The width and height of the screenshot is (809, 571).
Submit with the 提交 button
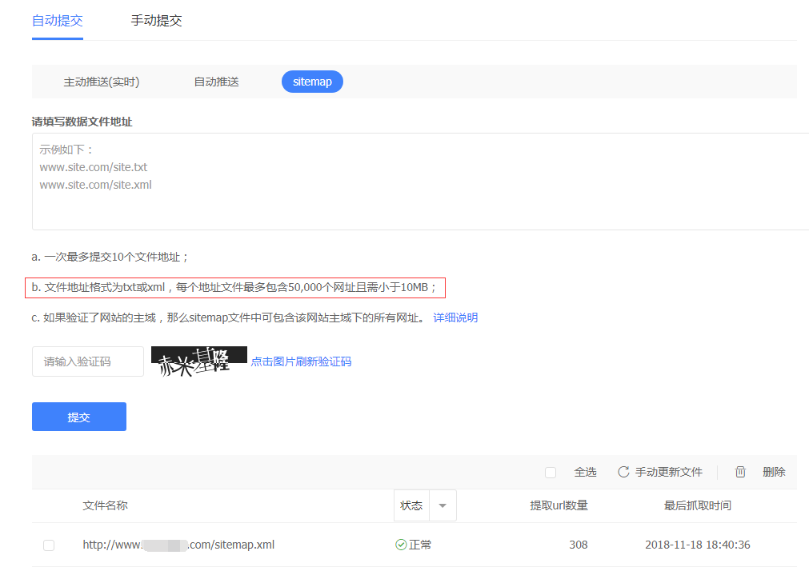click(79, 417)
